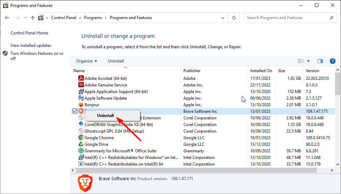Click version 109.0.5414.75 of Google Chrome

coord(318,138)
